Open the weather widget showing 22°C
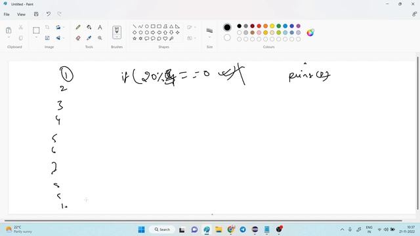This screenshot has width=420, height=236. tap(19, 229)
